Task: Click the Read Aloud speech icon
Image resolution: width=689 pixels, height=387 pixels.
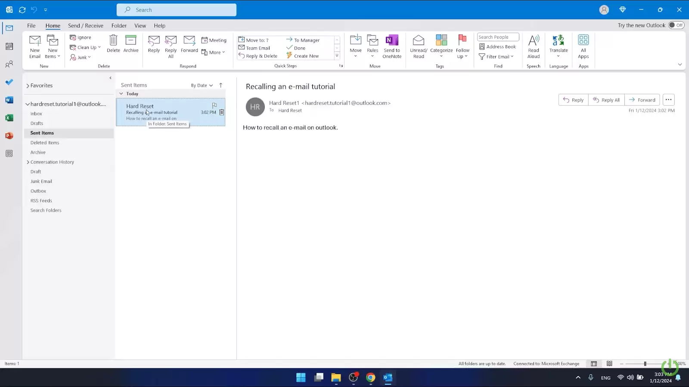Action: tap(534, 46)
